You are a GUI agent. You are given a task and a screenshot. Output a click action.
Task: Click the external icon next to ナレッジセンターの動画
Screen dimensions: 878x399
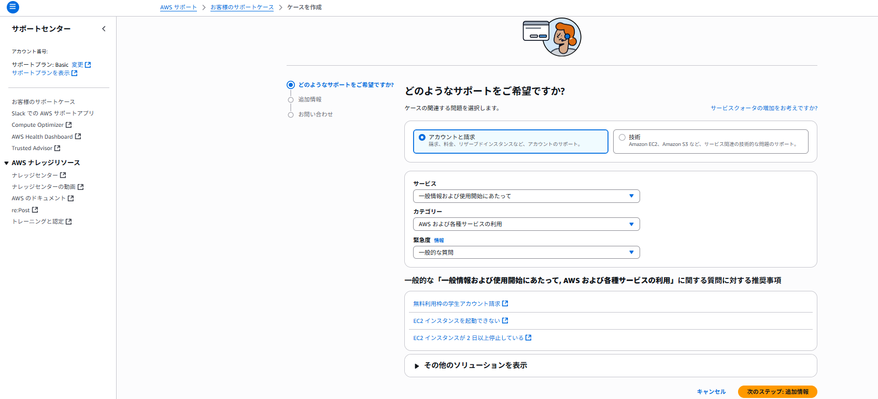point(81,187)
